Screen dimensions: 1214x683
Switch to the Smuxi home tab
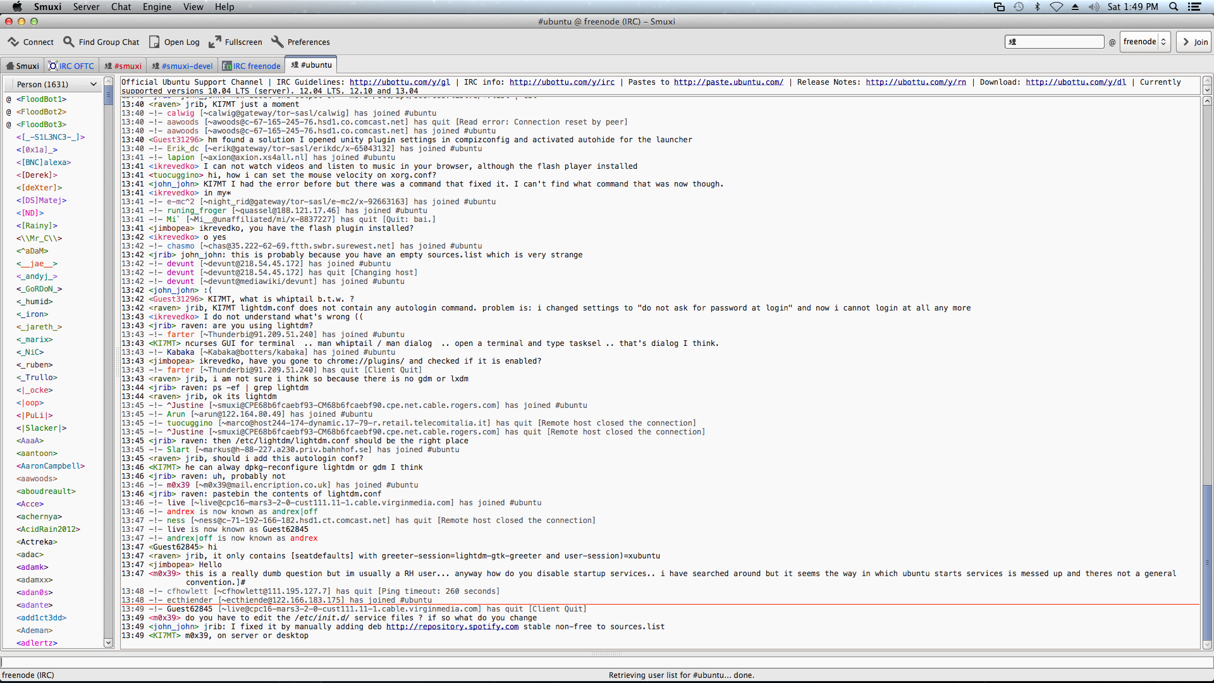(x=22, y=66)
